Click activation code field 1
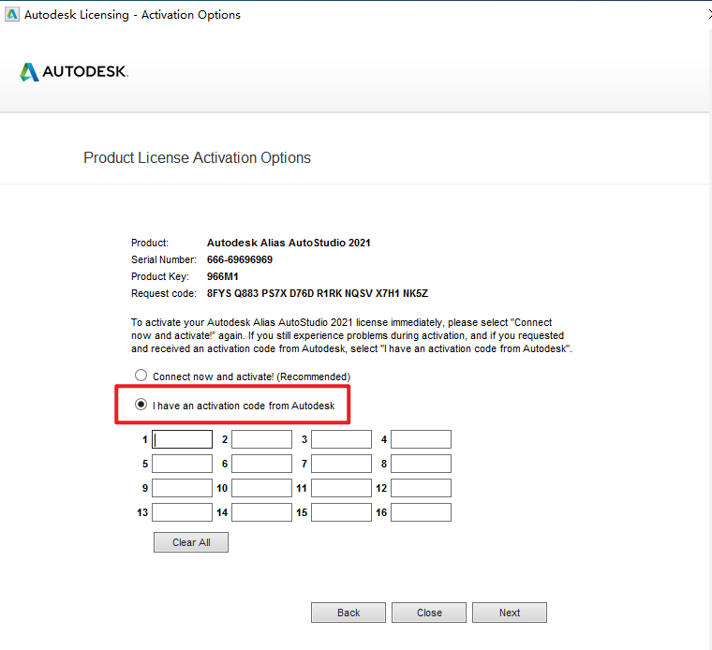Screen dimensions: 712x650 [182, 439]
